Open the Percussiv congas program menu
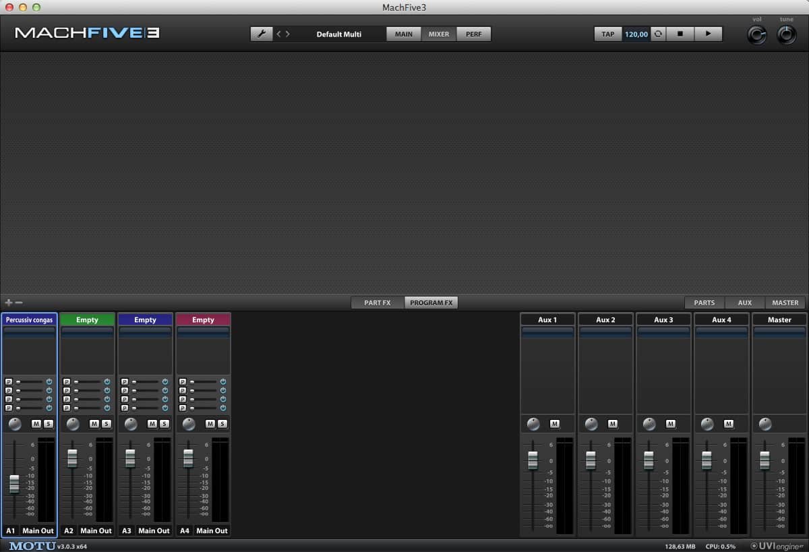 29,319
